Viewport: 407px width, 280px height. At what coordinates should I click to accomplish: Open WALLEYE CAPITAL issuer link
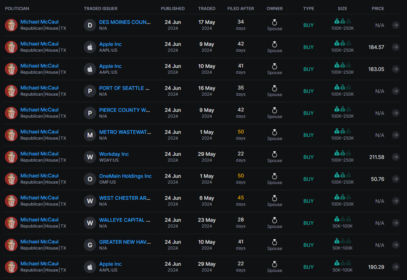[125, 220]
